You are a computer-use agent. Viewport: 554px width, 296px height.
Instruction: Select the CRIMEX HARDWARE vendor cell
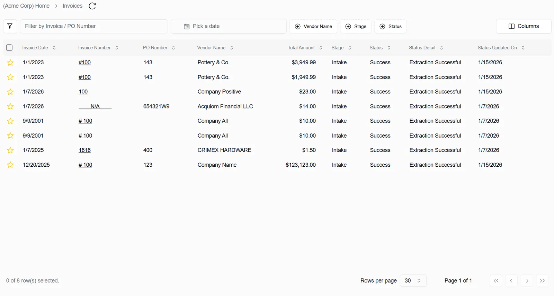pyautogui.click(x=224, y=150)
